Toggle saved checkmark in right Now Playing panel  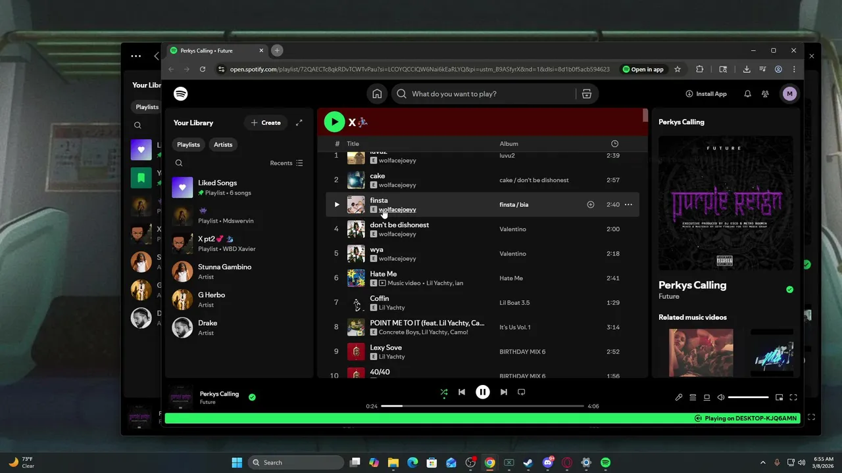(789, 290)
